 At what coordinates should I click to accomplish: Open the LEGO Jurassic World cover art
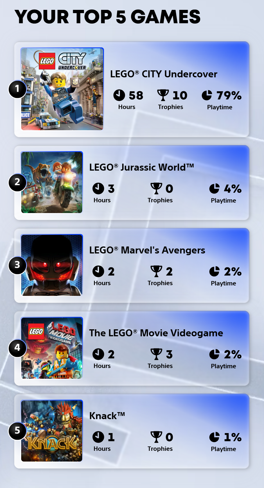52,182
